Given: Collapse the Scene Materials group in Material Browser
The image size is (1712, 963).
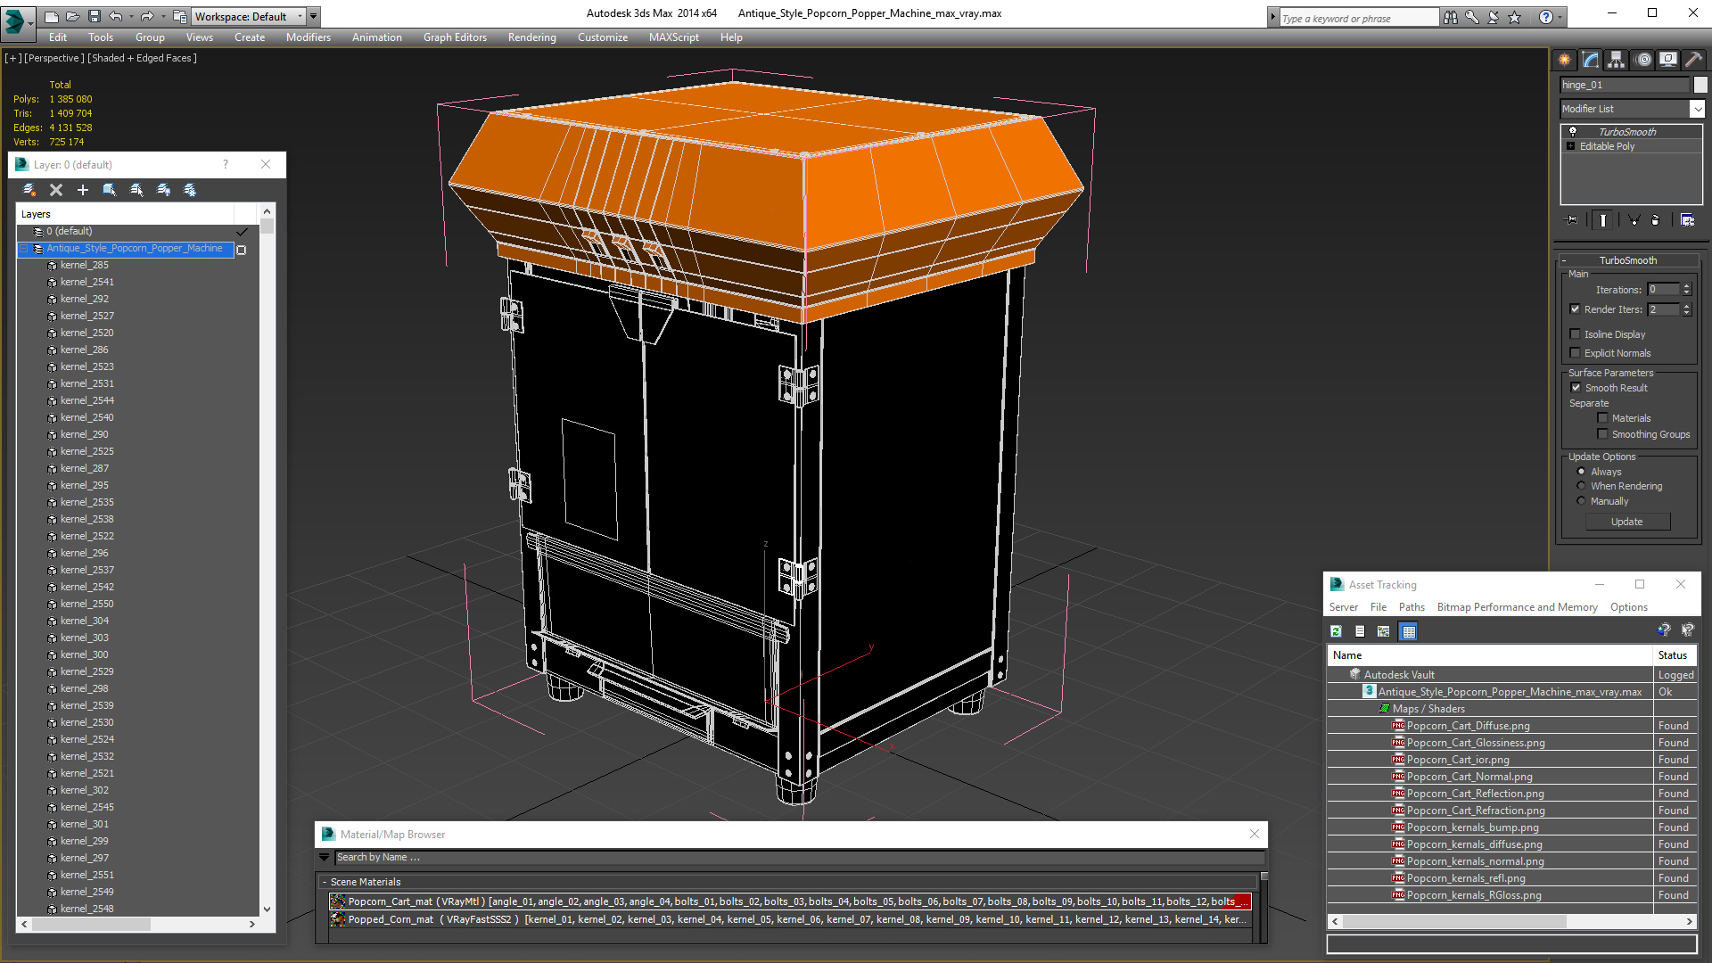Looking at the screenshot, I should coord(324,882).
